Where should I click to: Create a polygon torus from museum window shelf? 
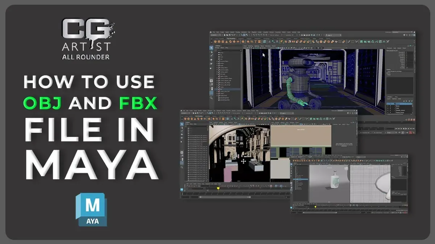pyautogui.click(x=198, y=119)
